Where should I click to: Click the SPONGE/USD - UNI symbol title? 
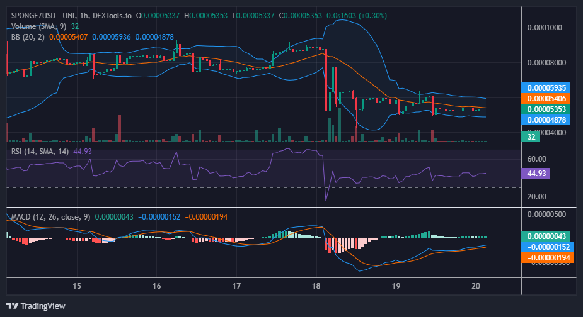43,16
